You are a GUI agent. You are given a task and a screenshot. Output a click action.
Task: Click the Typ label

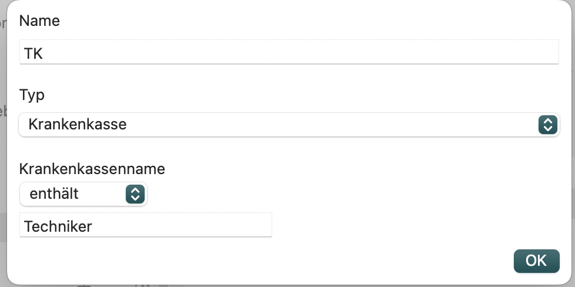(32, 95)
